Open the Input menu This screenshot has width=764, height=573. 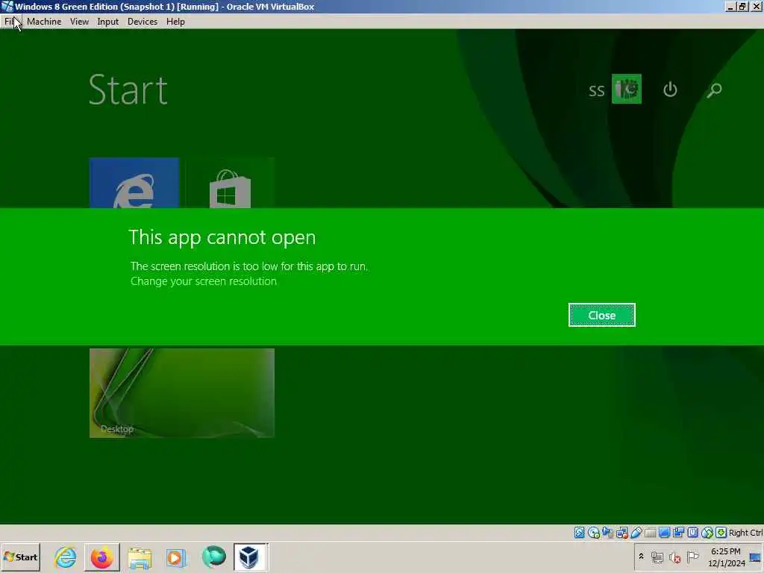point(107,22)
